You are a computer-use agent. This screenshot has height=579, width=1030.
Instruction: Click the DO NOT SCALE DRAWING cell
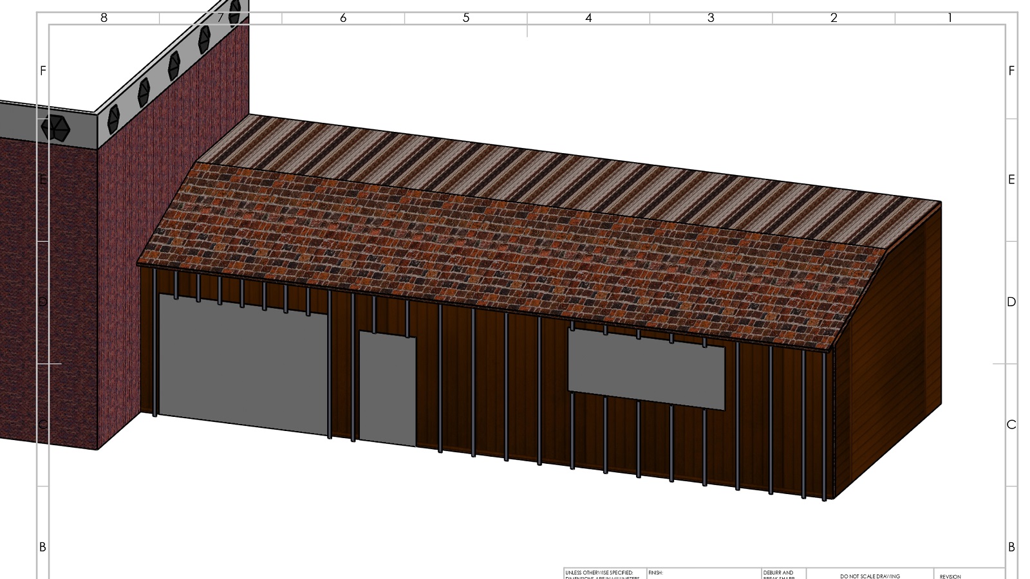point(870,576)
